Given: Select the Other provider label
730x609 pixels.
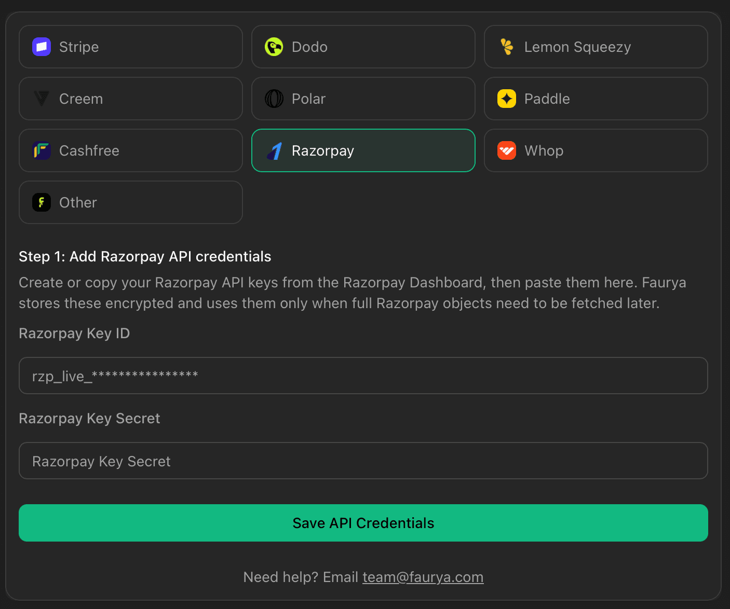Looking at the screenshot, I should point(78,202).
